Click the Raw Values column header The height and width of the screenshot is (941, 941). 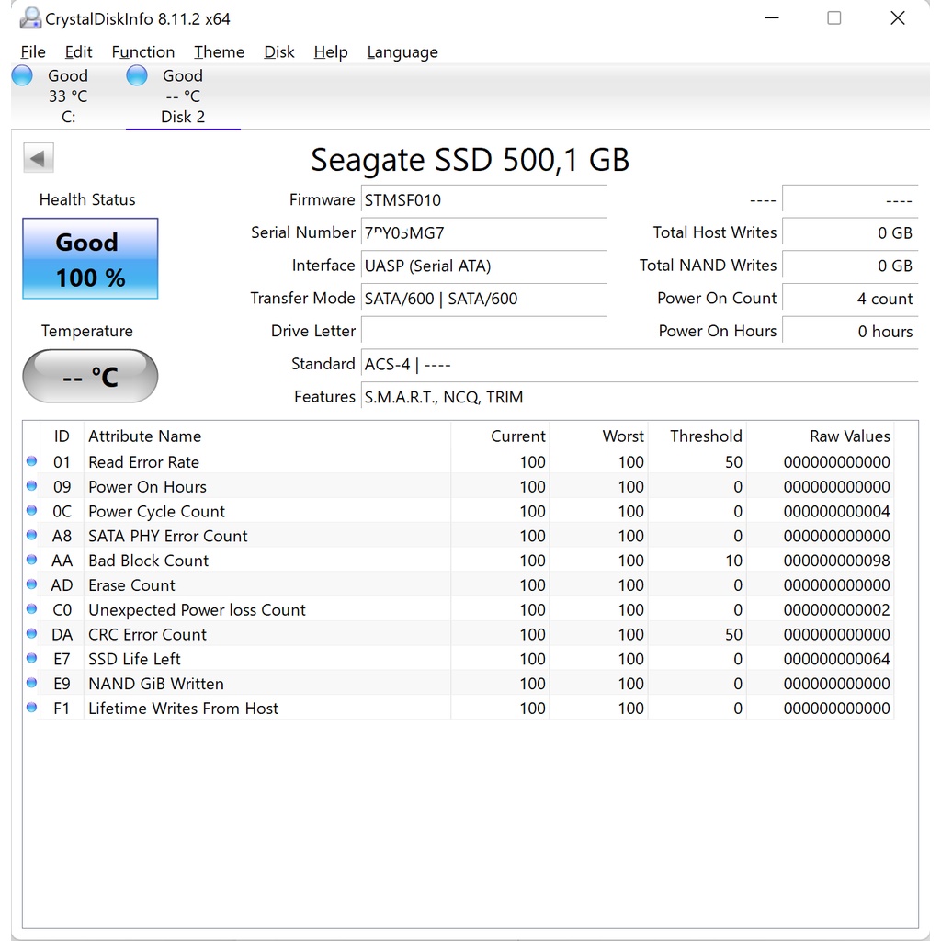pyautogui.click(x=821, y=436)
